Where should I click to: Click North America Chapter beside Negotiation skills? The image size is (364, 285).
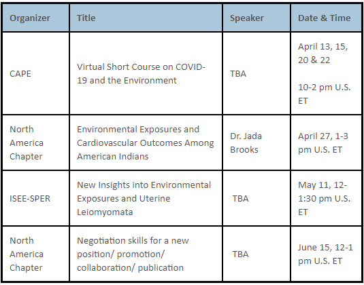point(27,254)
